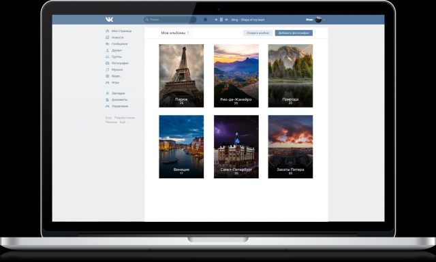Viewport: 436px width, 262px height.
Task: Open the Рио-де-Жанейро album thumbnail
Action: pos(236,76)
